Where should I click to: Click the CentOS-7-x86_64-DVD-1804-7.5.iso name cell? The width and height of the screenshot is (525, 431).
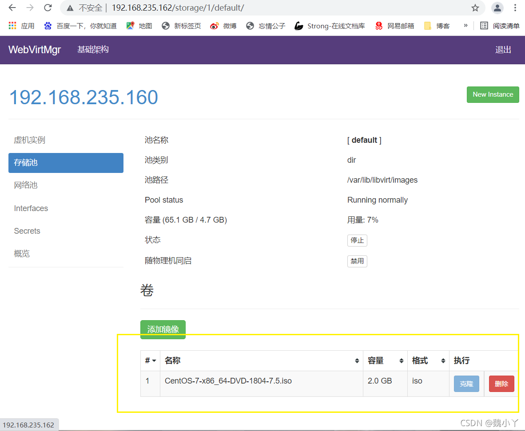click(262, 384)
